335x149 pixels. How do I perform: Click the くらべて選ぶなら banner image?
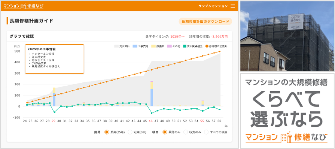point(287,111)
